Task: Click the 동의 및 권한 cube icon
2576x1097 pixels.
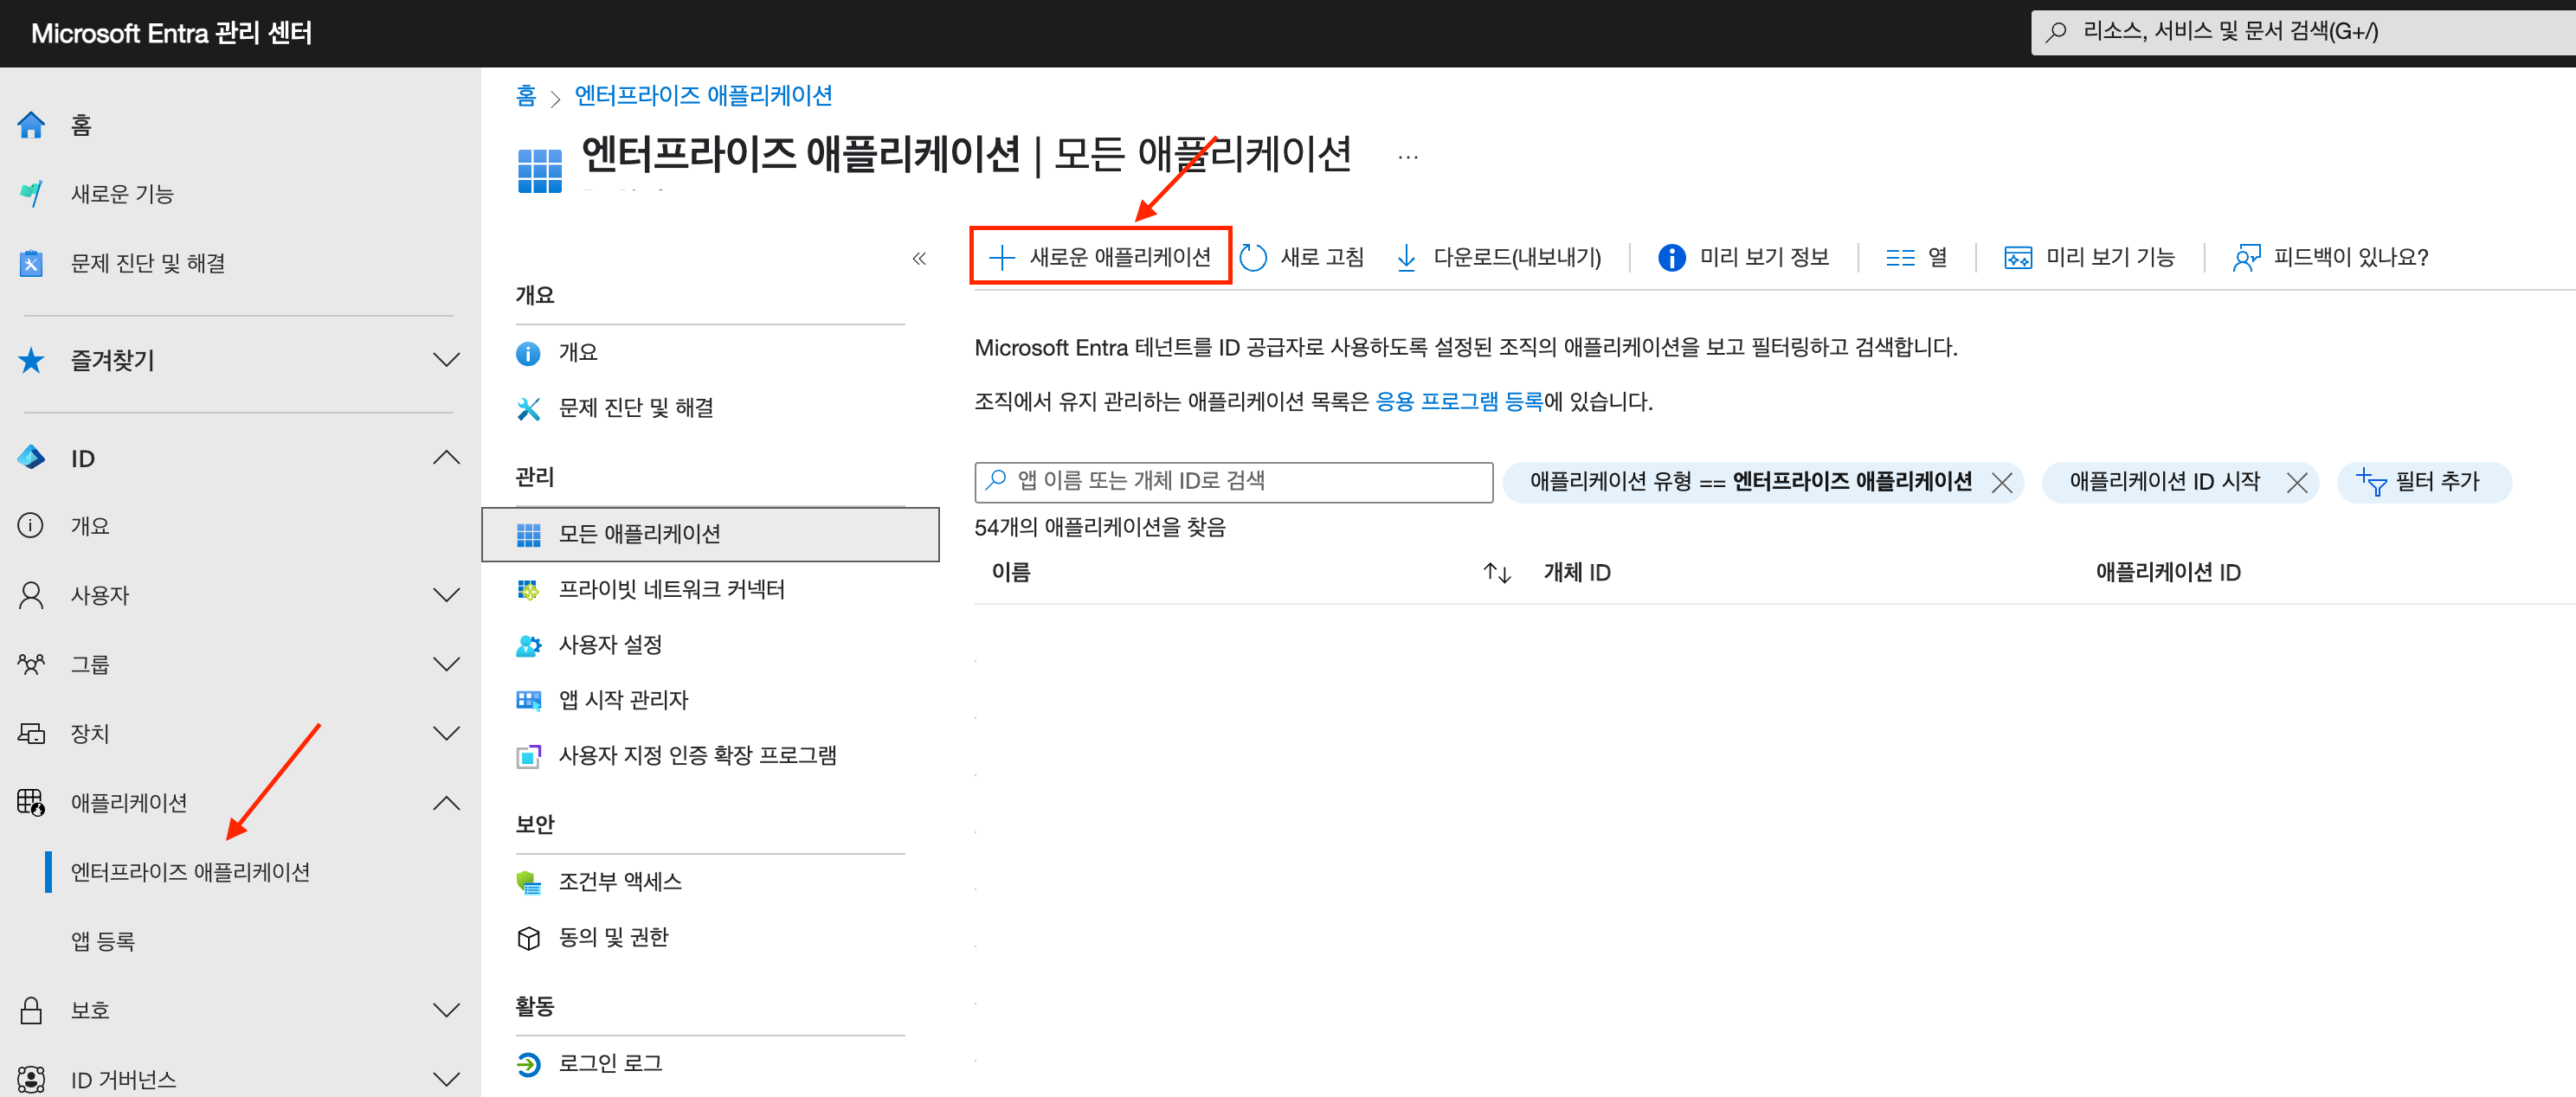Action: (528, 938)
